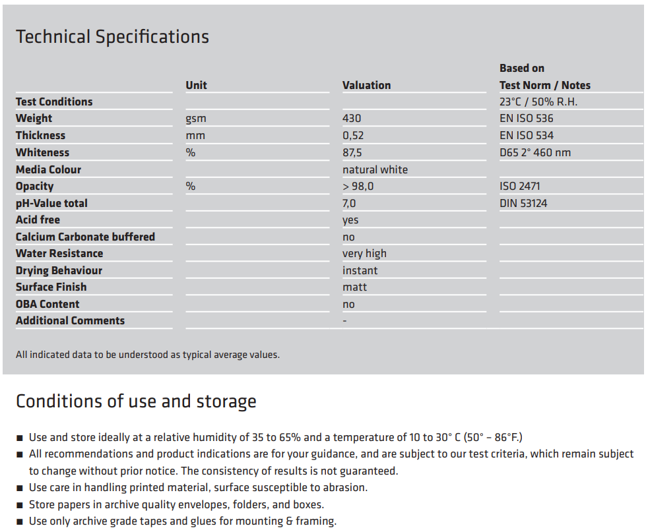Image resolution: width=648 pixels, height=530 pixels.
Task: Click the Conditions of use and storage heading
Action: 136,401
